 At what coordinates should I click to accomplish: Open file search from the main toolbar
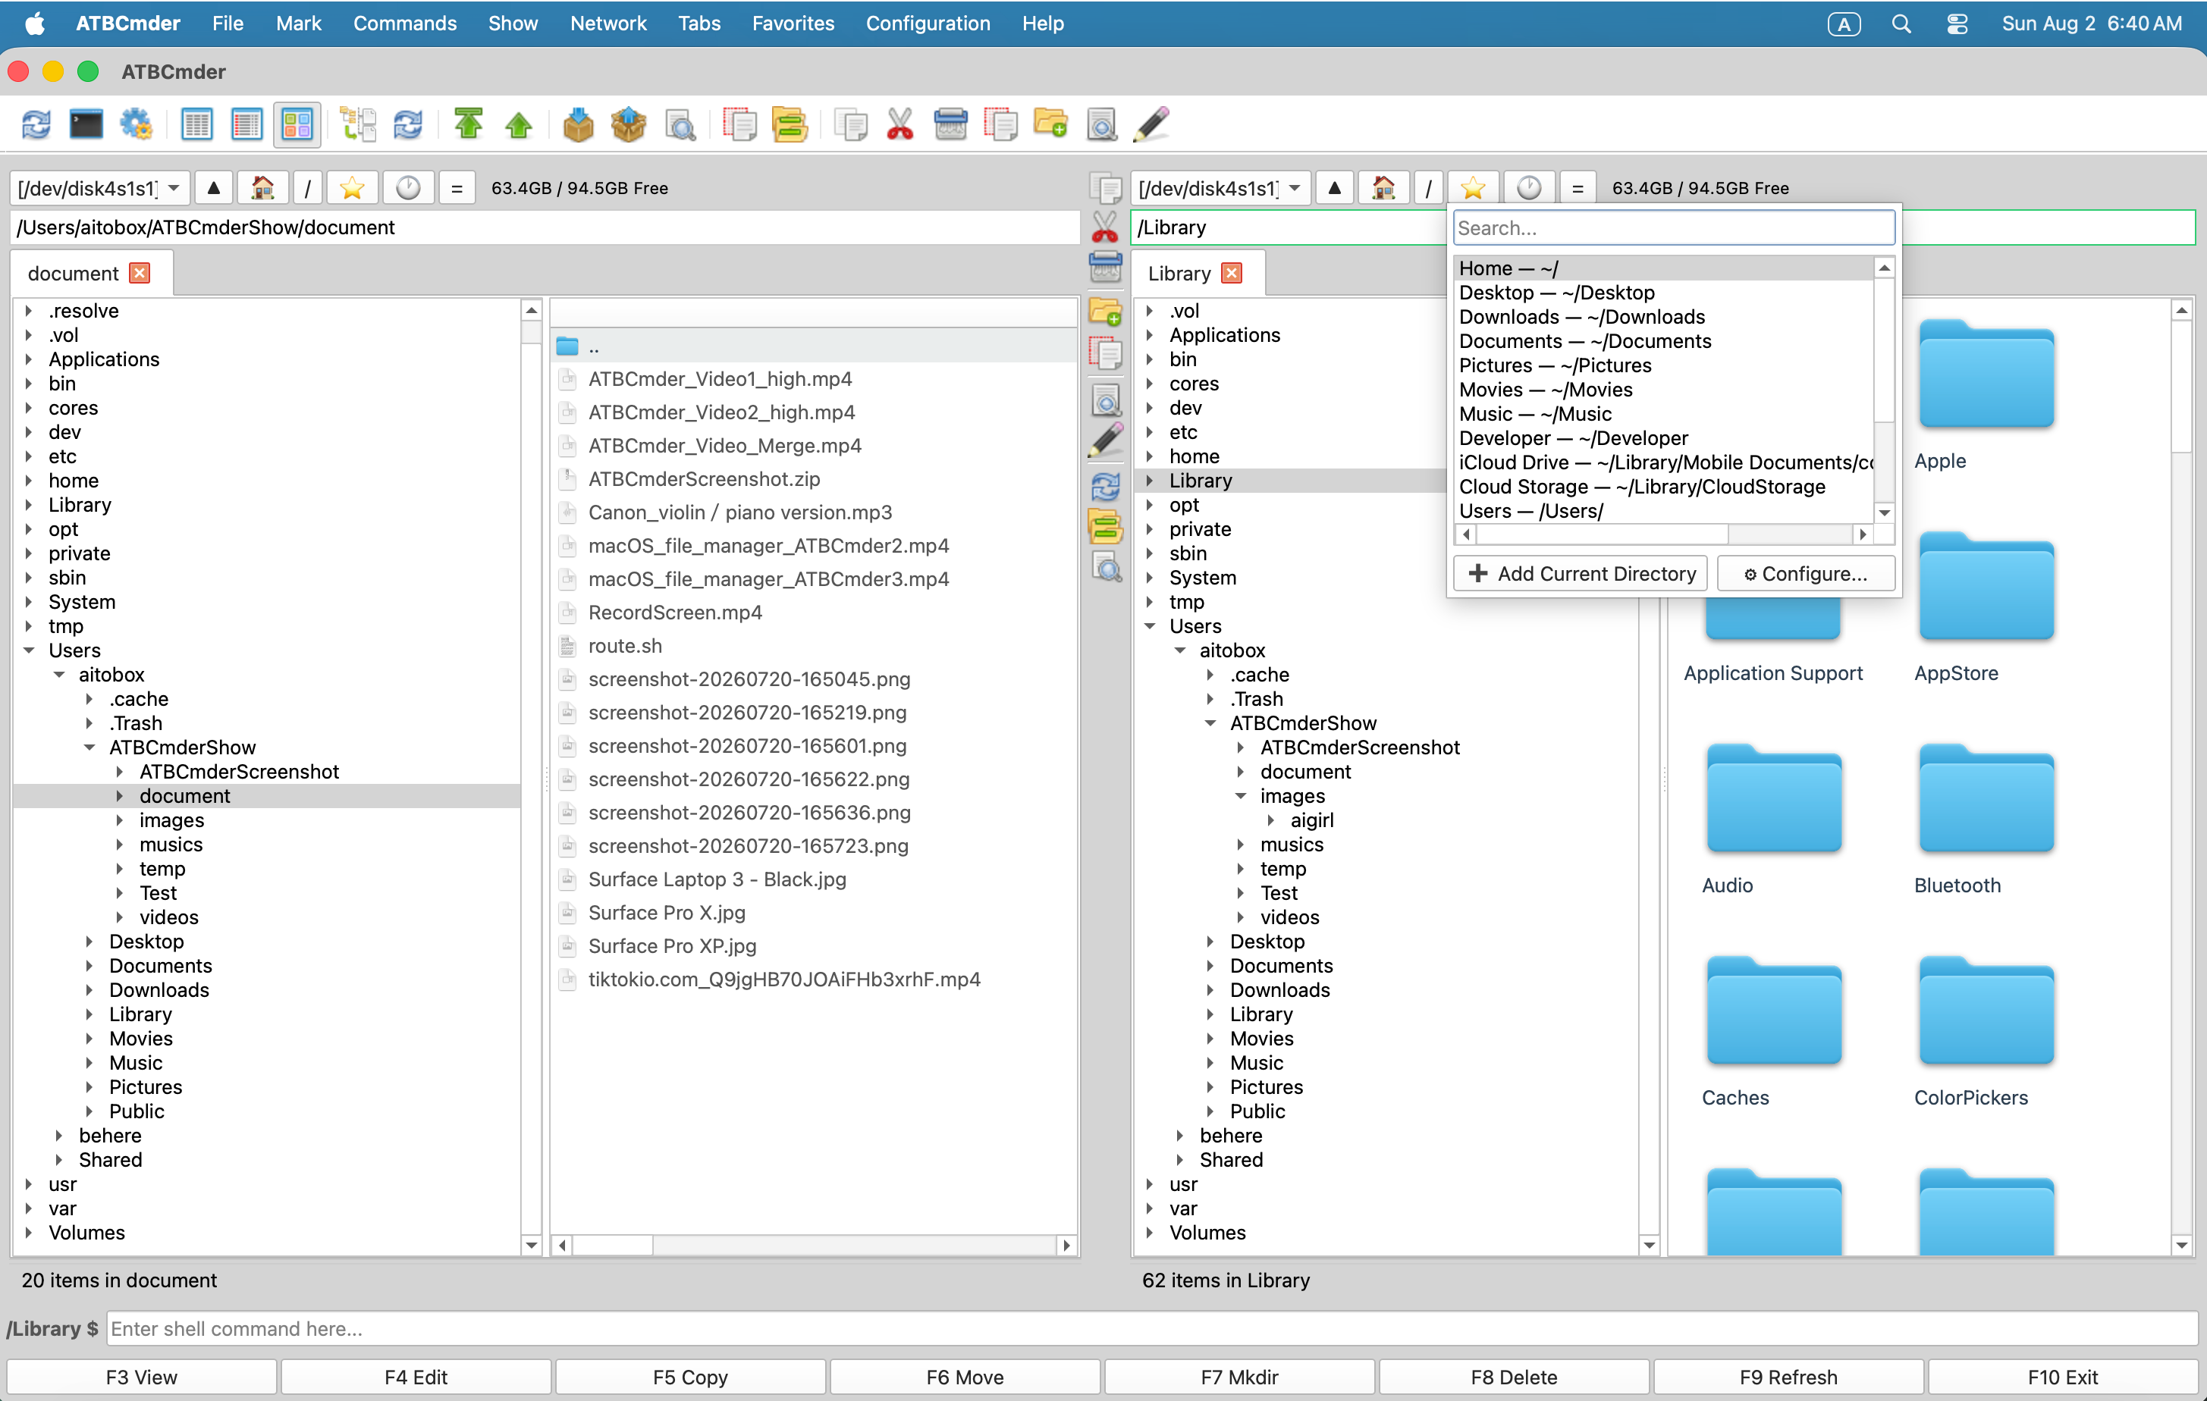pos(680,124)
